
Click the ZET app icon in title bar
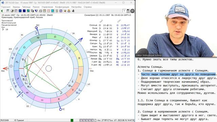click(x=3, y=2)
